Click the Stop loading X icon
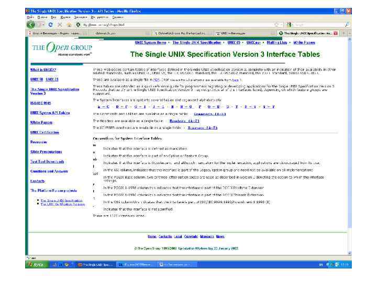The width and height of the screenshot is (377, 282). pyautogui.click(x=60, y=25)
